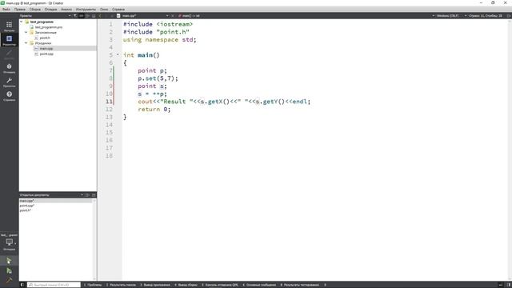Collapse the headers folder node
Screen dimensions: 512x288
tap(26, 32)
